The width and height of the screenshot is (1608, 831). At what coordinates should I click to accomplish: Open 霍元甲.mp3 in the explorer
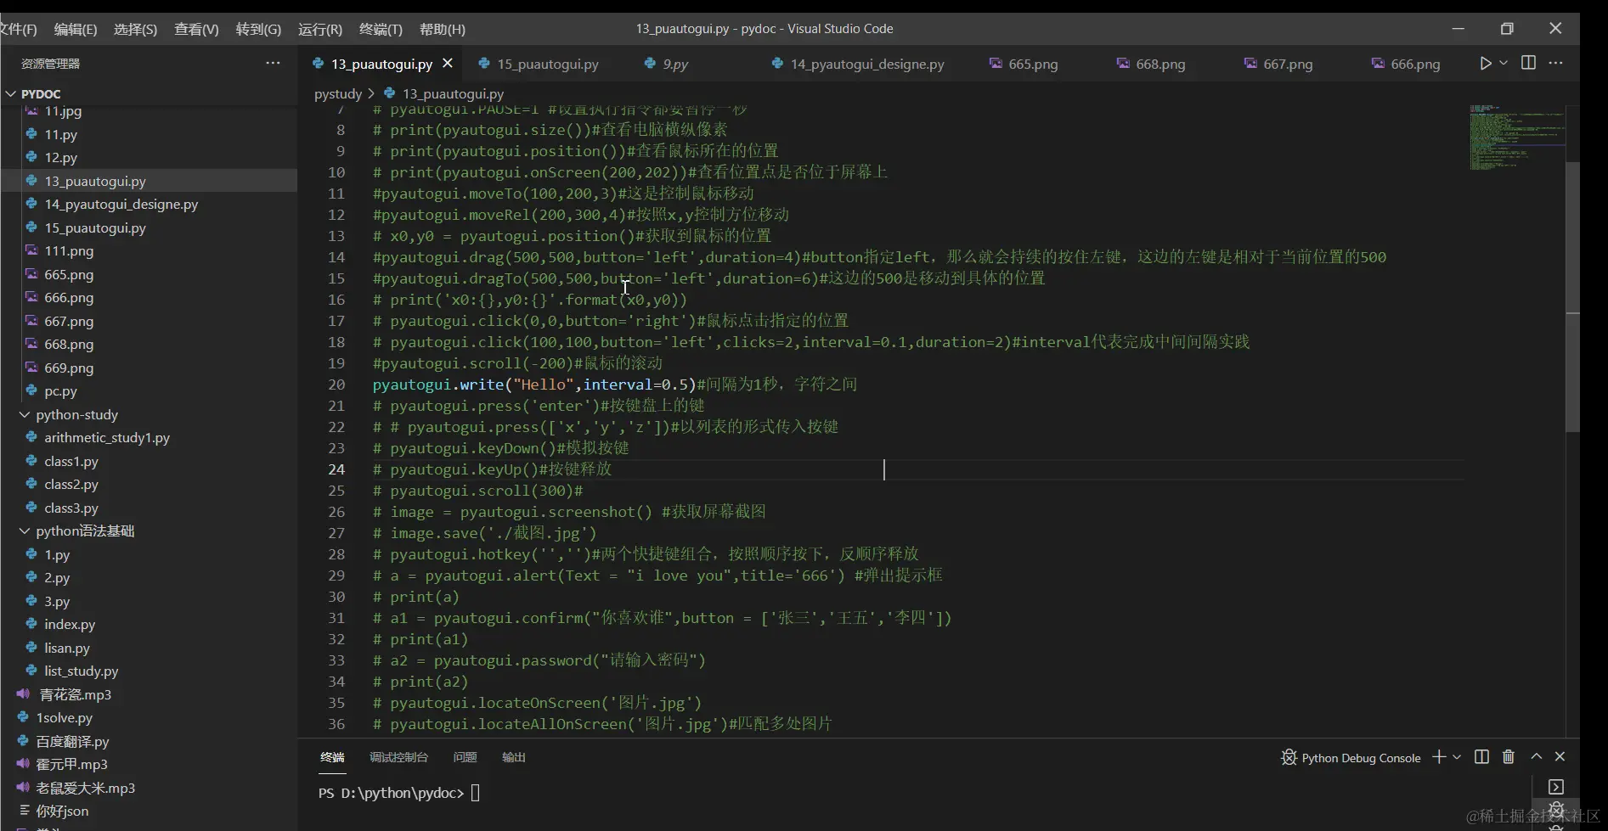click(71, 764)
